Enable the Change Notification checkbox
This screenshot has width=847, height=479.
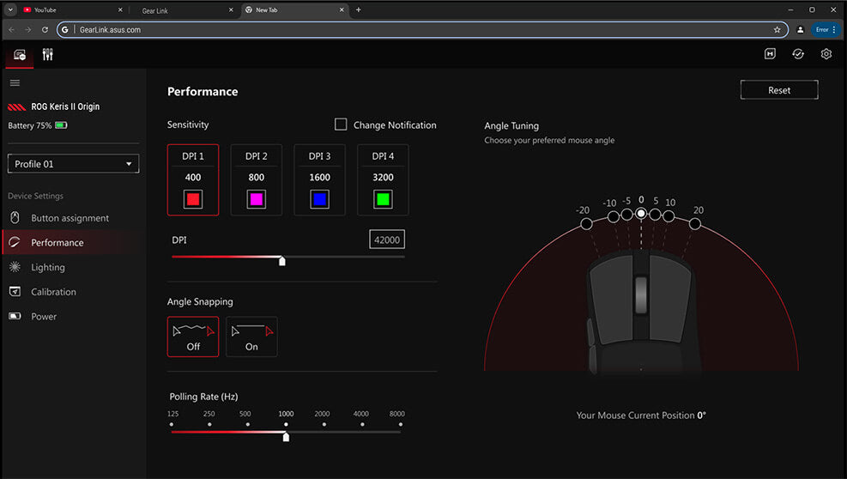(x=341, y=124)
